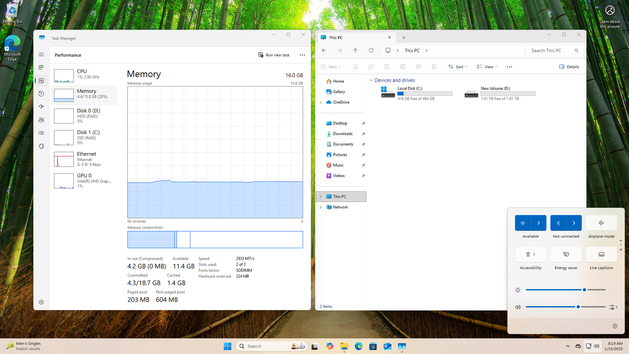Screen dimensions: 629x354
Task: Go up one folder level in Explorer
Action: tap(355, 50)
